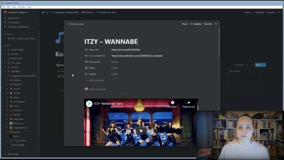Go forward with the right arrow
The width and height of the screenshot is (284, 160).
coord(47,12)
